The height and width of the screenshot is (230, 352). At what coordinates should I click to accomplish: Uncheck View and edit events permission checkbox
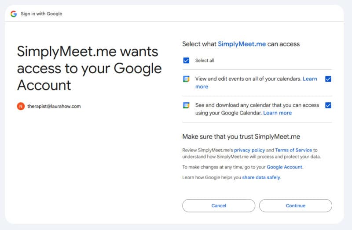coord(328,79)
